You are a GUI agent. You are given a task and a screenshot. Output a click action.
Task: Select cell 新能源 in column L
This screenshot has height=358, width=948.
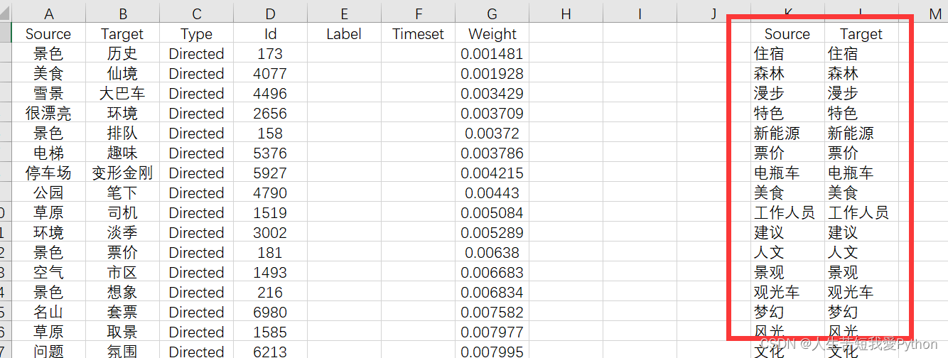[861, 133]
